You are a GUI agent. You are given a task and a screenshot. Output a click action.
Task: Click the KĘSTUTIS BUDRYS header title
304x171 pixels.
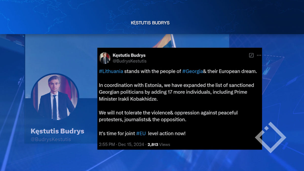150,23
